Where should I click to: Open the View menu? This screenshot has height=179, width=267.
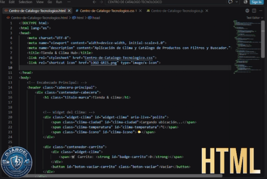(x=40, y=2)
